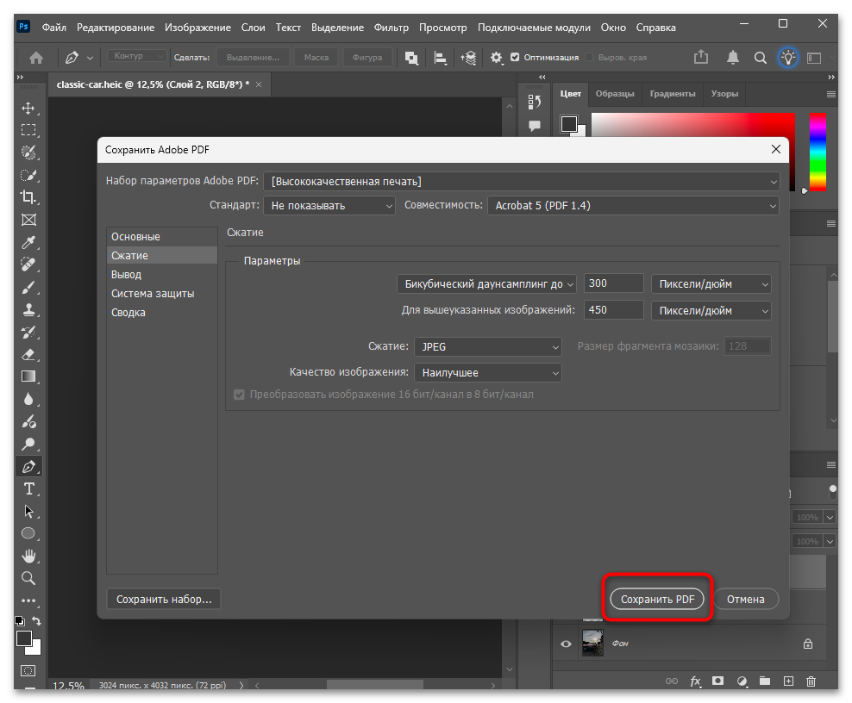
Task: Click the Сохранить PDF button
Action: (x=657, y=599)
